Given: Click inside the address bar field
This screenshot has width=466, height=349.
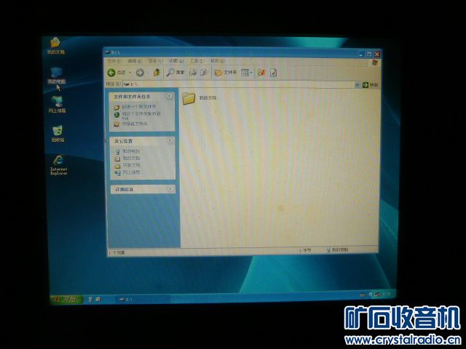Looking at the screenshot, I should pos(239,84).
